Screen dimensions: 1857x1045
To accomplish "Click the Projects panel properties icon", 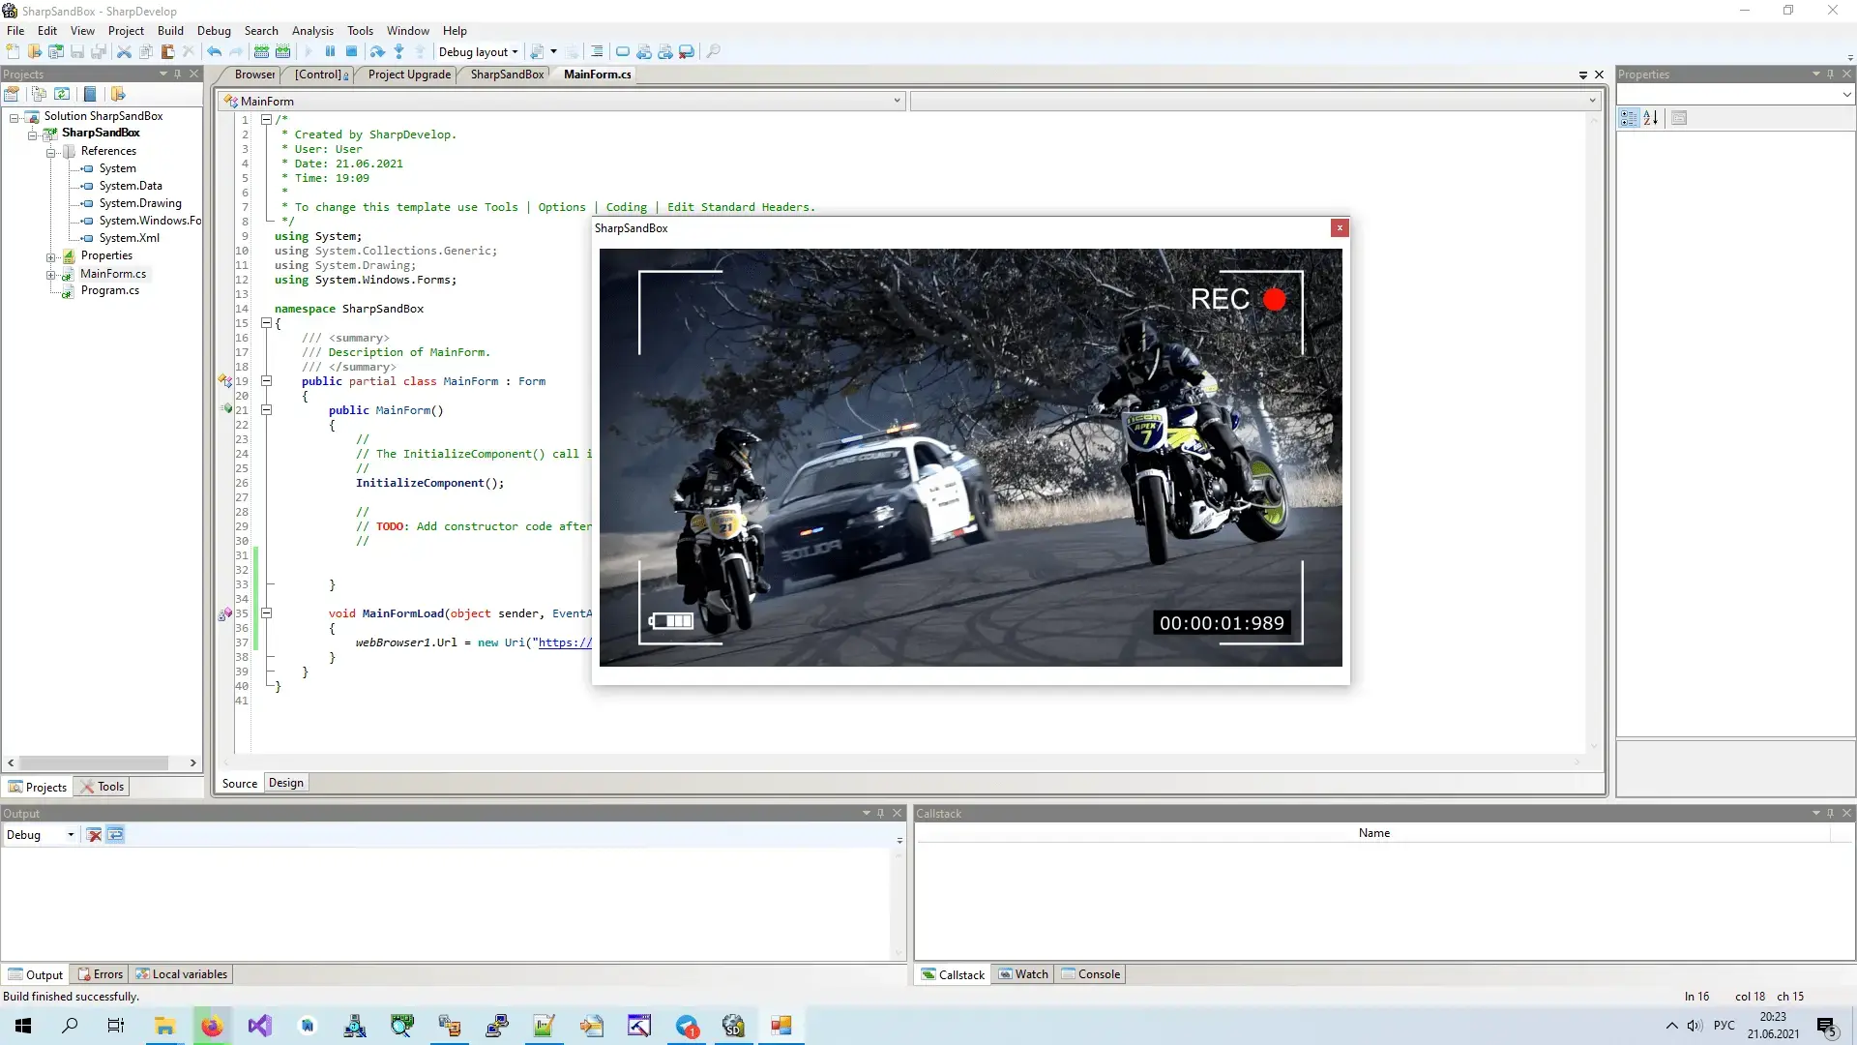I will click(x=12, y=94).
